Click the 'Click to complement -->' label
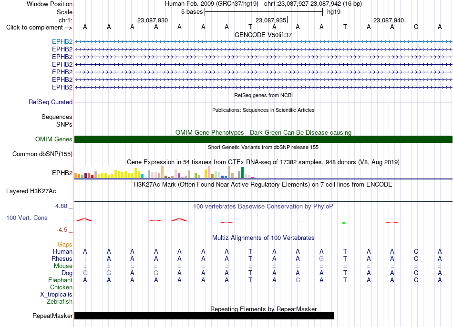The height and width of the screenshot is (327, 453). [39, 28]
